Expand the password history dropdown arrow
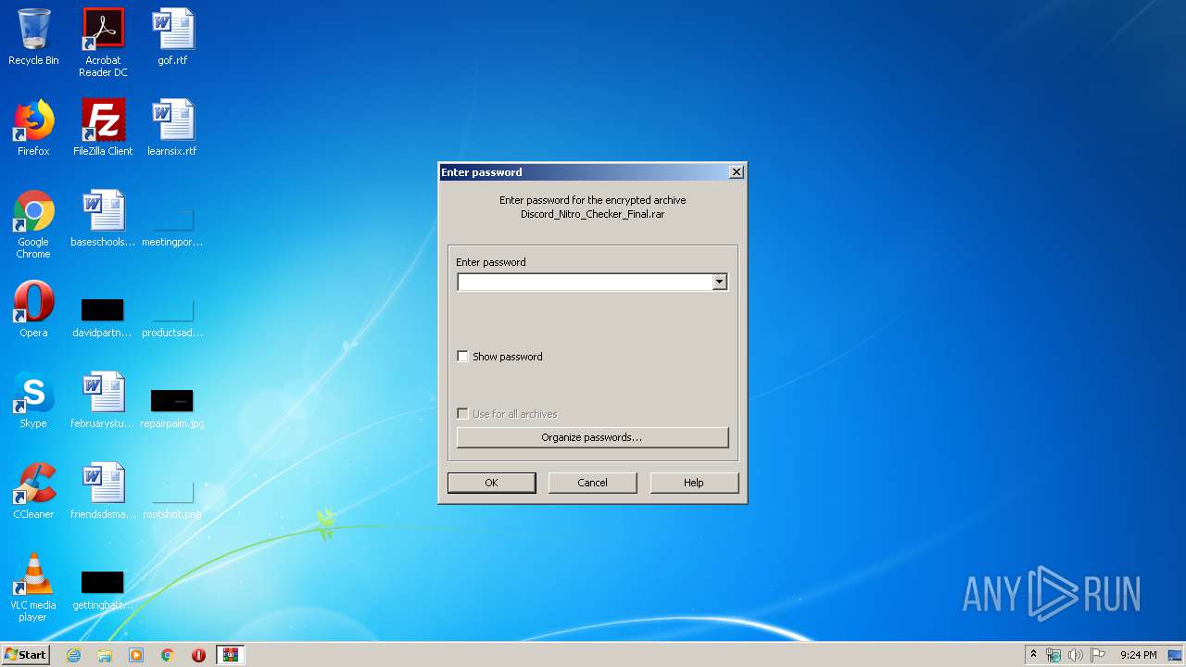The height and width of the screenshot is (667, 1186). 720,282
